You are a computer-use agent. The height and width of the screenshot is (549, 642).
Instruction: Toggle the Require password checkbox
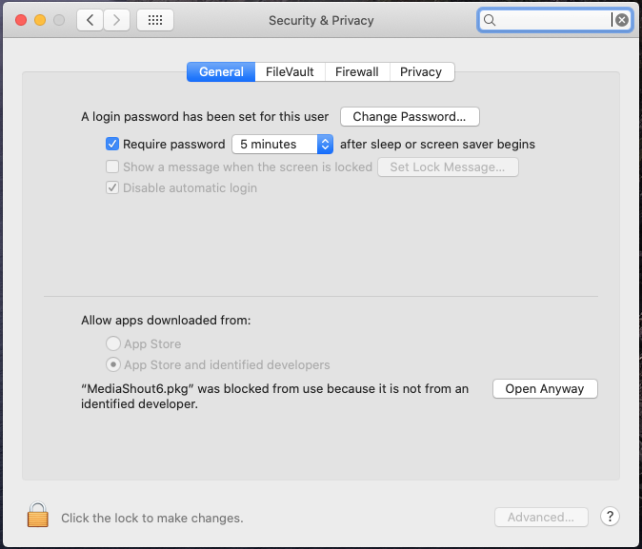pos(112,144)
